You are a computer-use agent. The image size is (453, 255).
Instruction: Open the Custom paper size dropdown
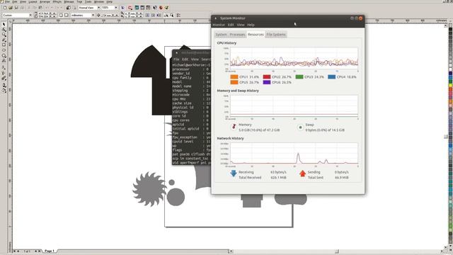(30, 15)
